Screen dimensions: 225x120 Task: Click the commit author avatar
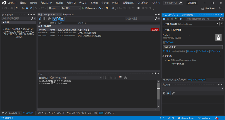[218, 37]
